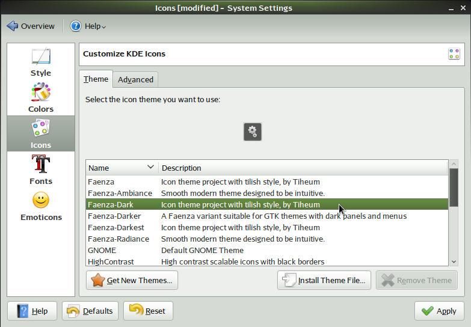Click the Help question mark icon in toolbar
Image resolution: width=471 pixels, height=327 pixels.
(76, 26)
